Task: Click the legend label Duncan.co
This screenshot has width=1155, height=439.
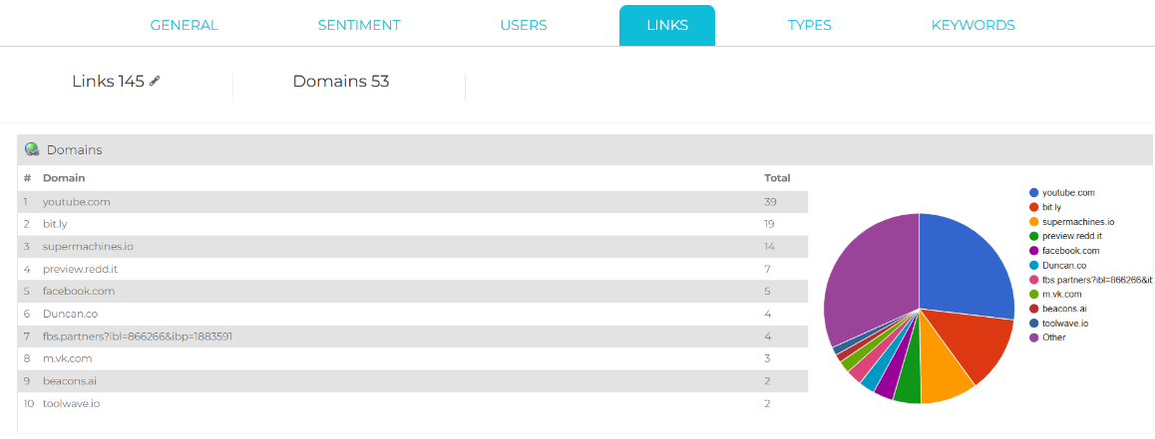Action: tap(1064, 266)
